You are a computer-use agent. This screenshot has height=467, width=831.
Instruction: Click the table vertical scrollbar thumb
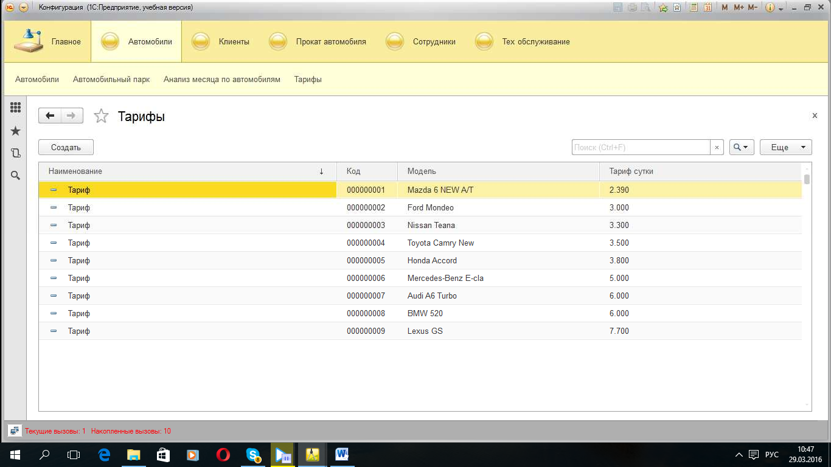(807, 179)
